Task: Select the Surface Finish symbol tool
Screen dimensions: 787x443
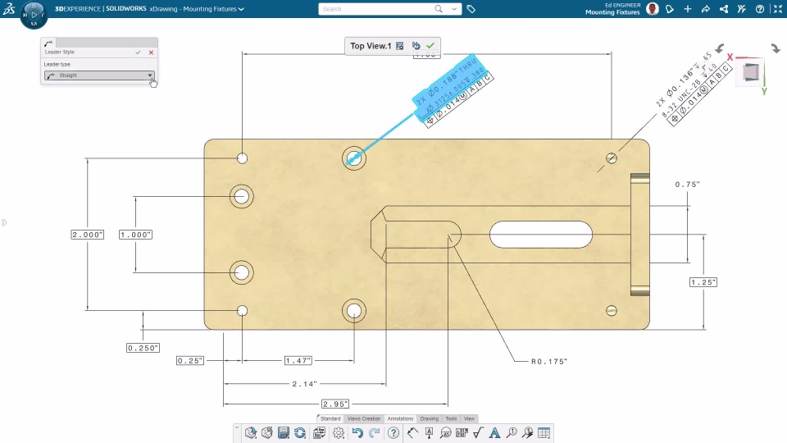Action: coord(478,433)
